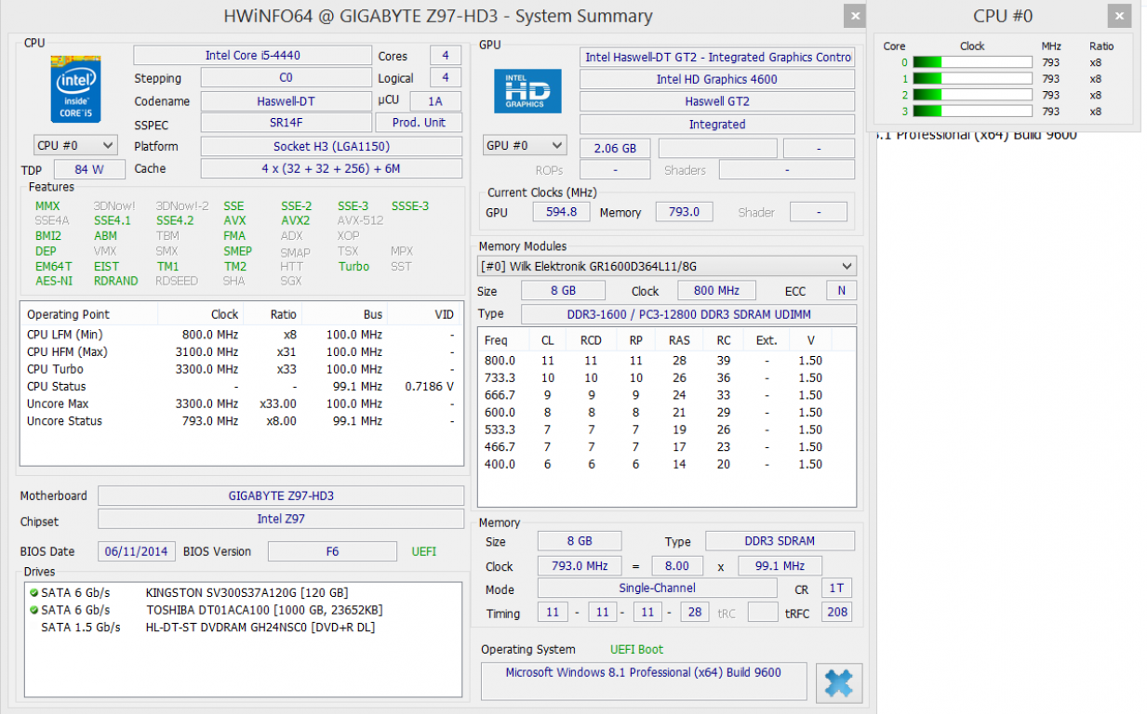Screen dimensions: 1147x714
Task: Click the SSPEC SR14F field
Action: [286, 123]
